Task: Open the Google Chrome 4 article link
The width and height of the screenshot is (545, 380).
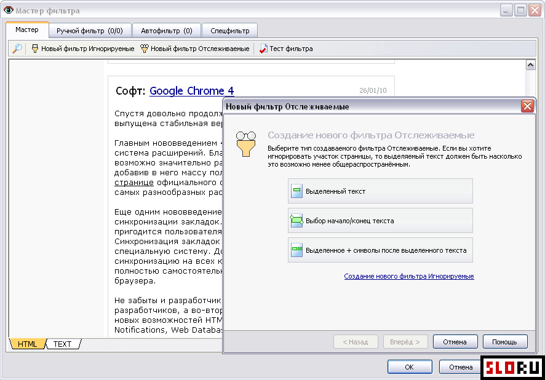Action: coord(192,90)
